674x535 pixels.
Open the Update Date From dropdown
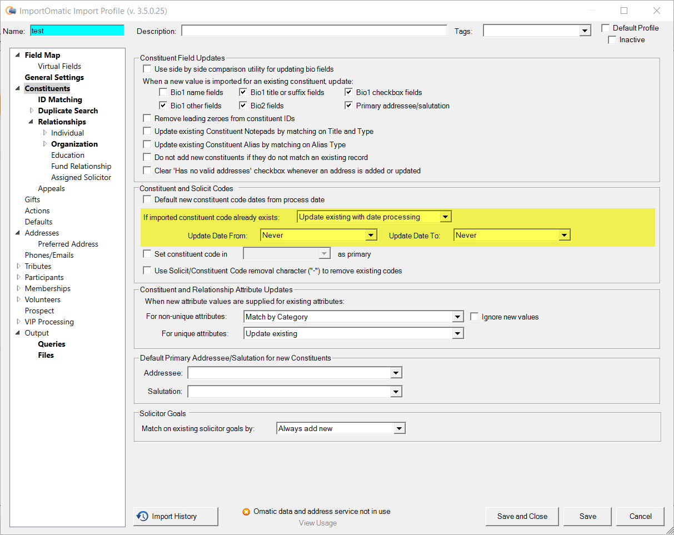click(371, 236)
